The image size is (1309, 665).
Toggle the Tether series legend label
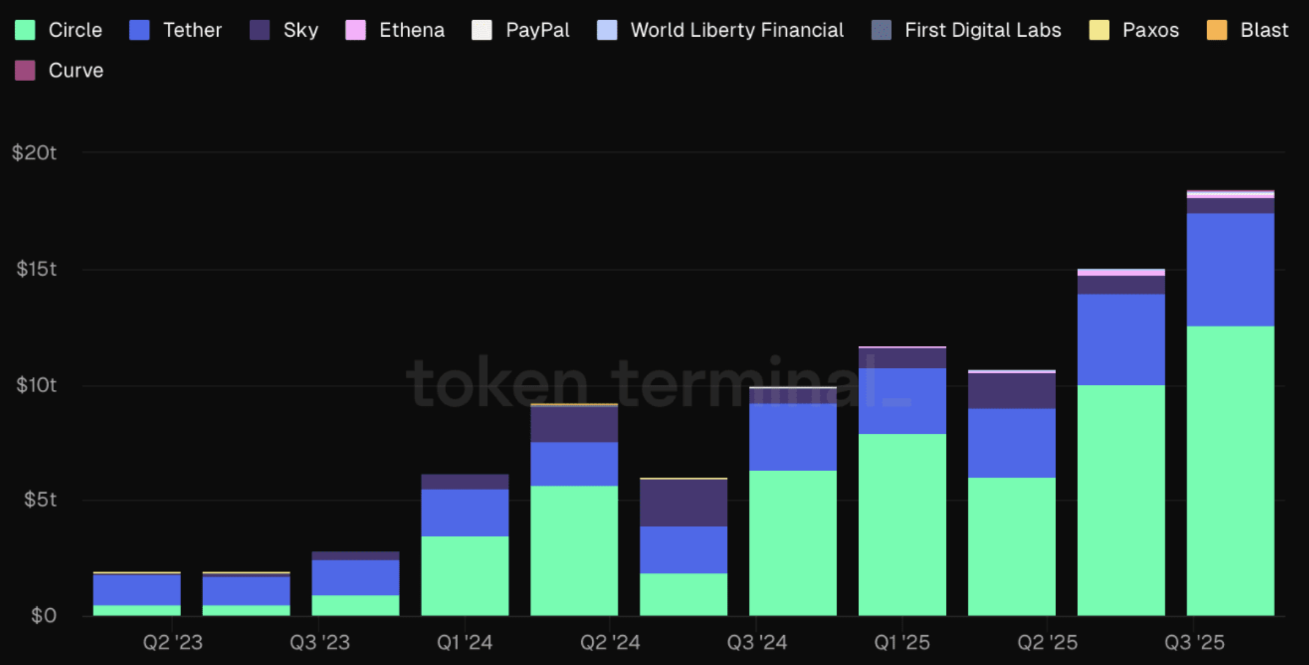point(192,30)
